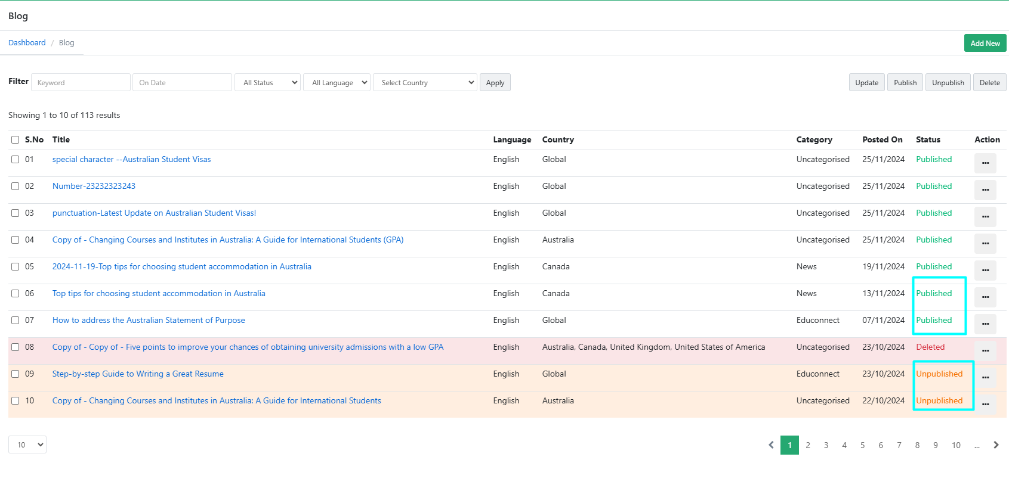Screen dimensions: 1009x488
Task: Select the checkbox for row 10
Action: pos(16,401)
